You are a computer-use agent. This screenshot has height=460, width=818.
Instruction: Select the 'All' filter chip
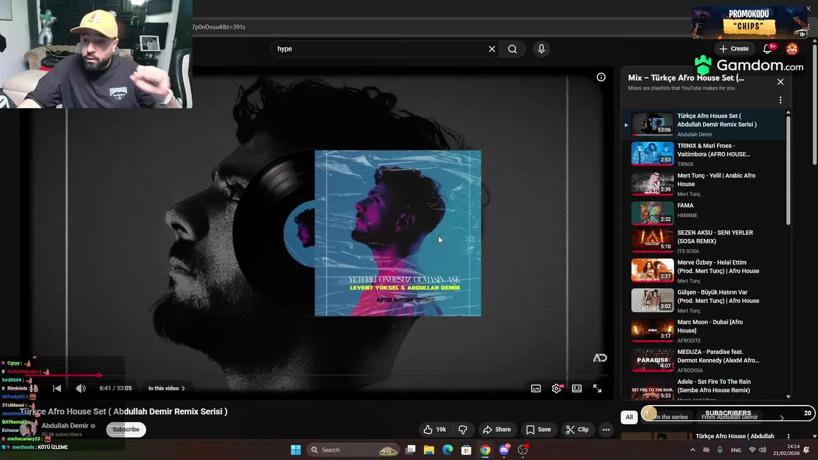(629, 417)
